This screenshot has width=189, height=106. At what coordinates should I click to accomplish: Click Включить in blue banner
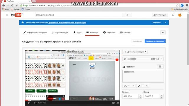[157, 23]
